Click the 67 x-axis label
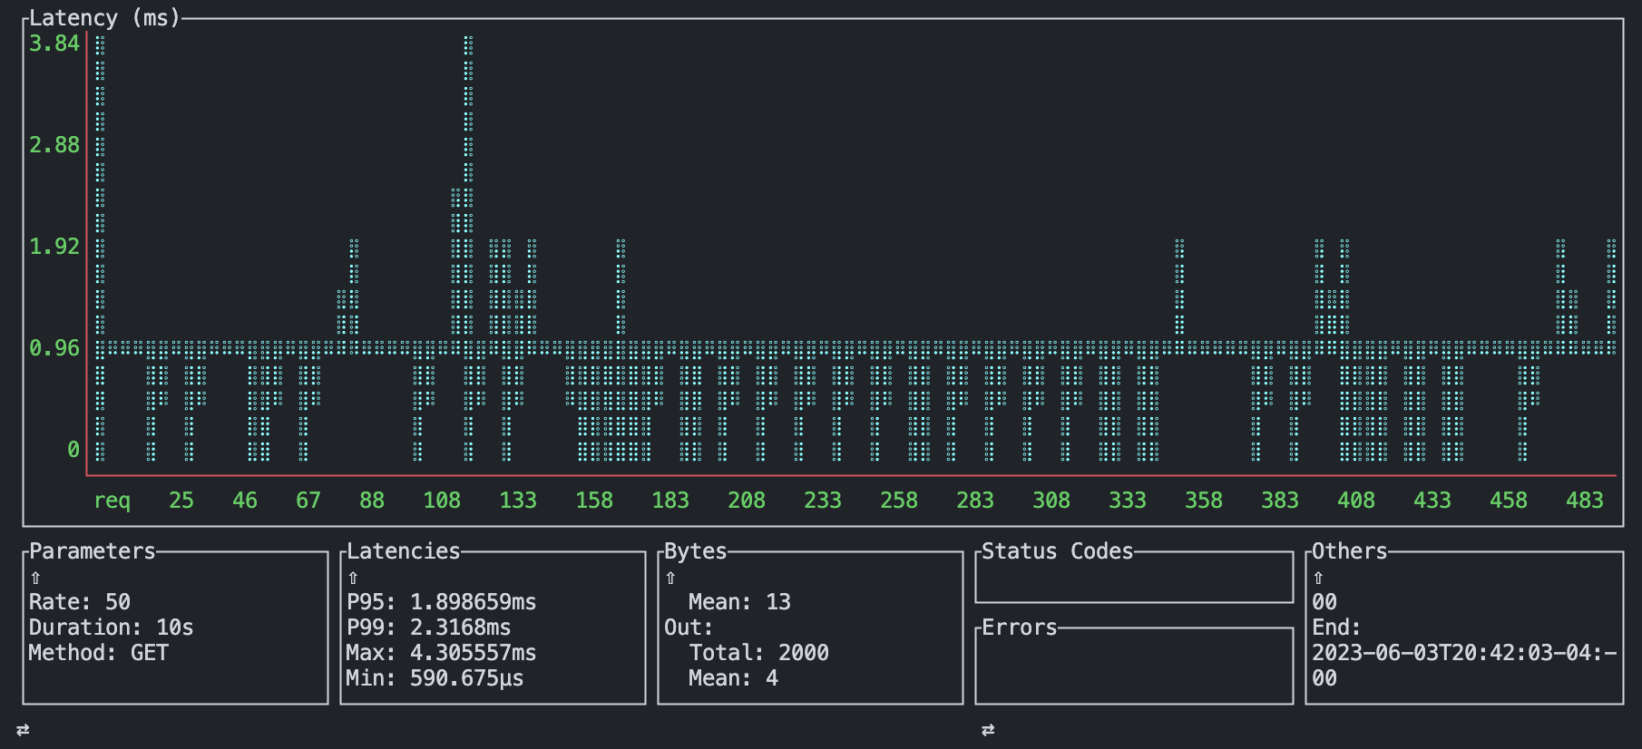Screen dimensions: 1642x749 pos(308,501)
